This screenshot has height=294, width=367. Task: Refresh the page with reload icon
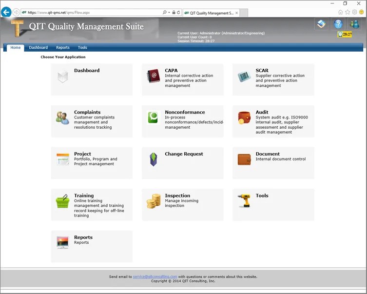click(x=178, y=12)
